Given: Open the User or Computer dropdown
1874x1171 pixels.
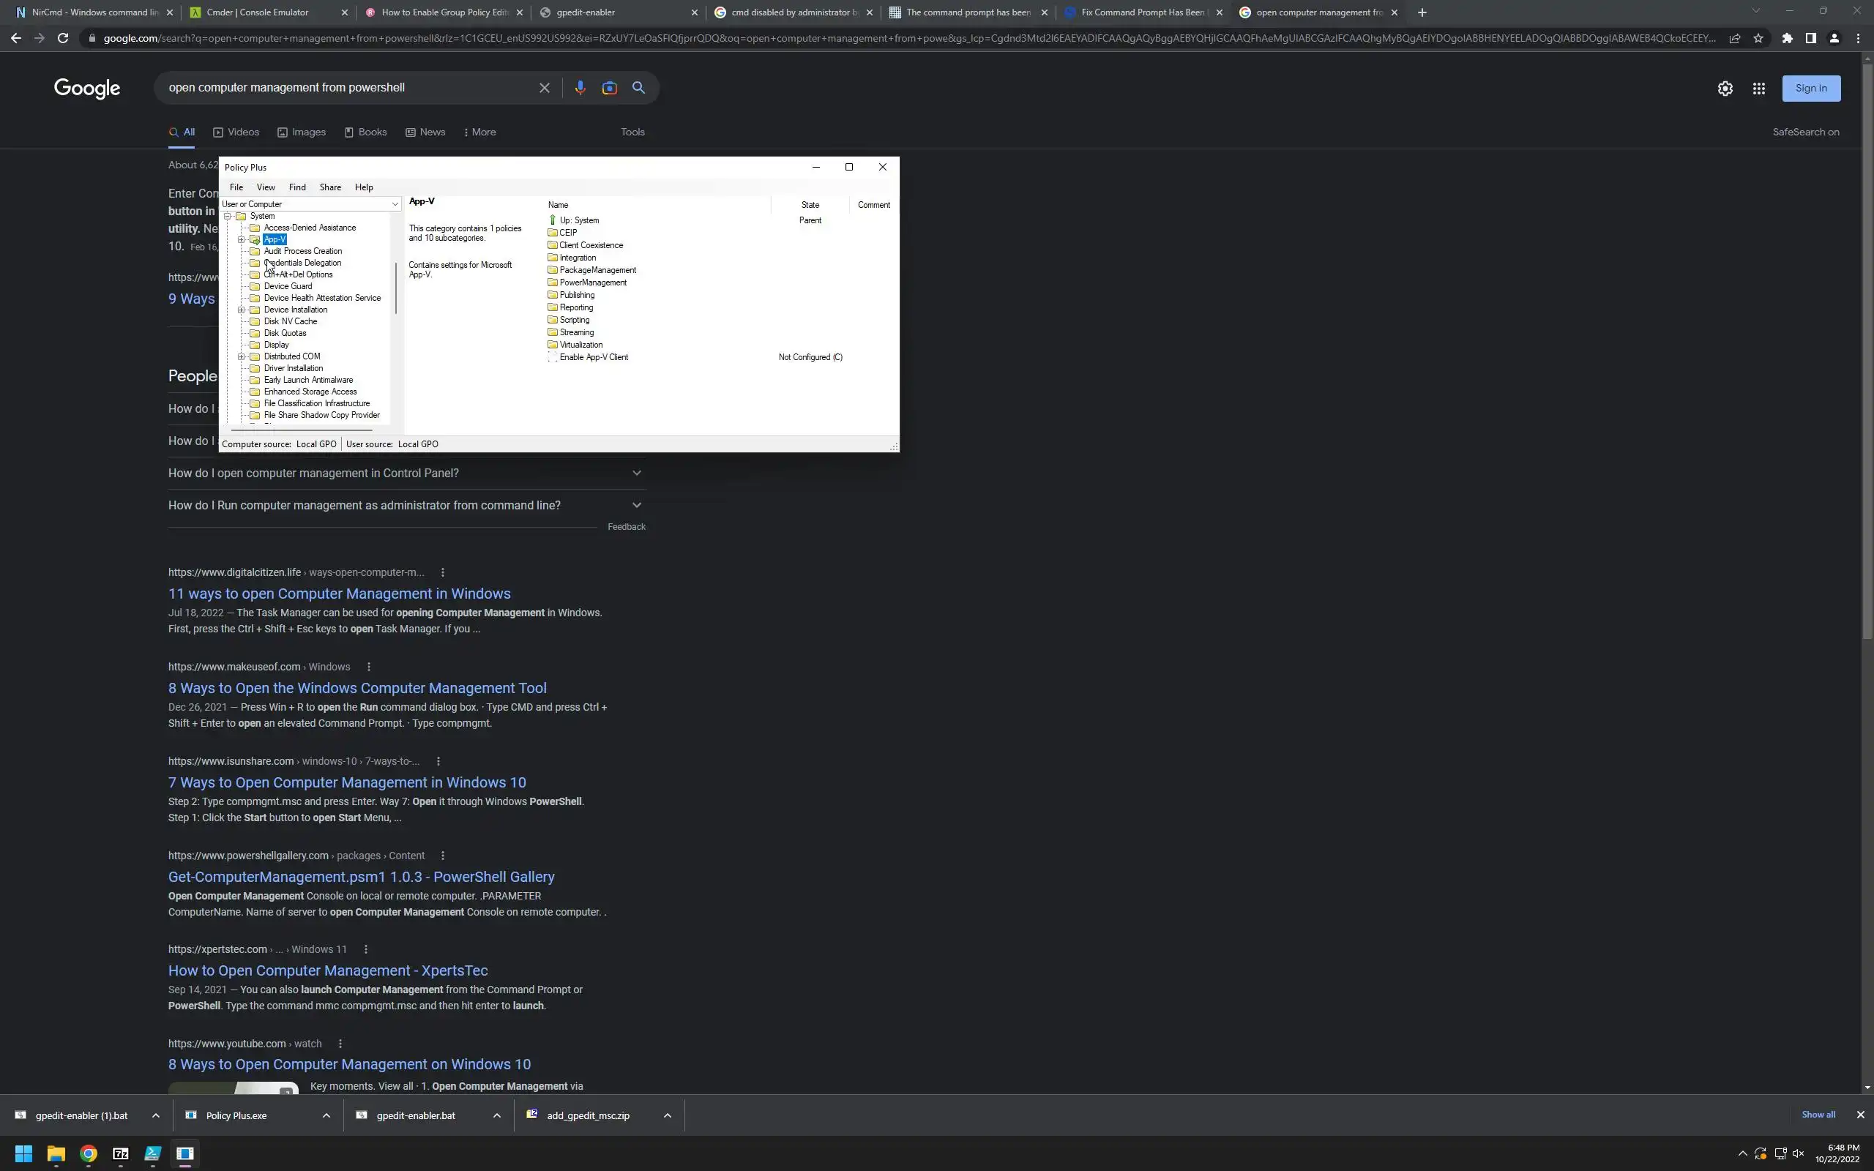Looking at the screenshot, I should (394, 204).
